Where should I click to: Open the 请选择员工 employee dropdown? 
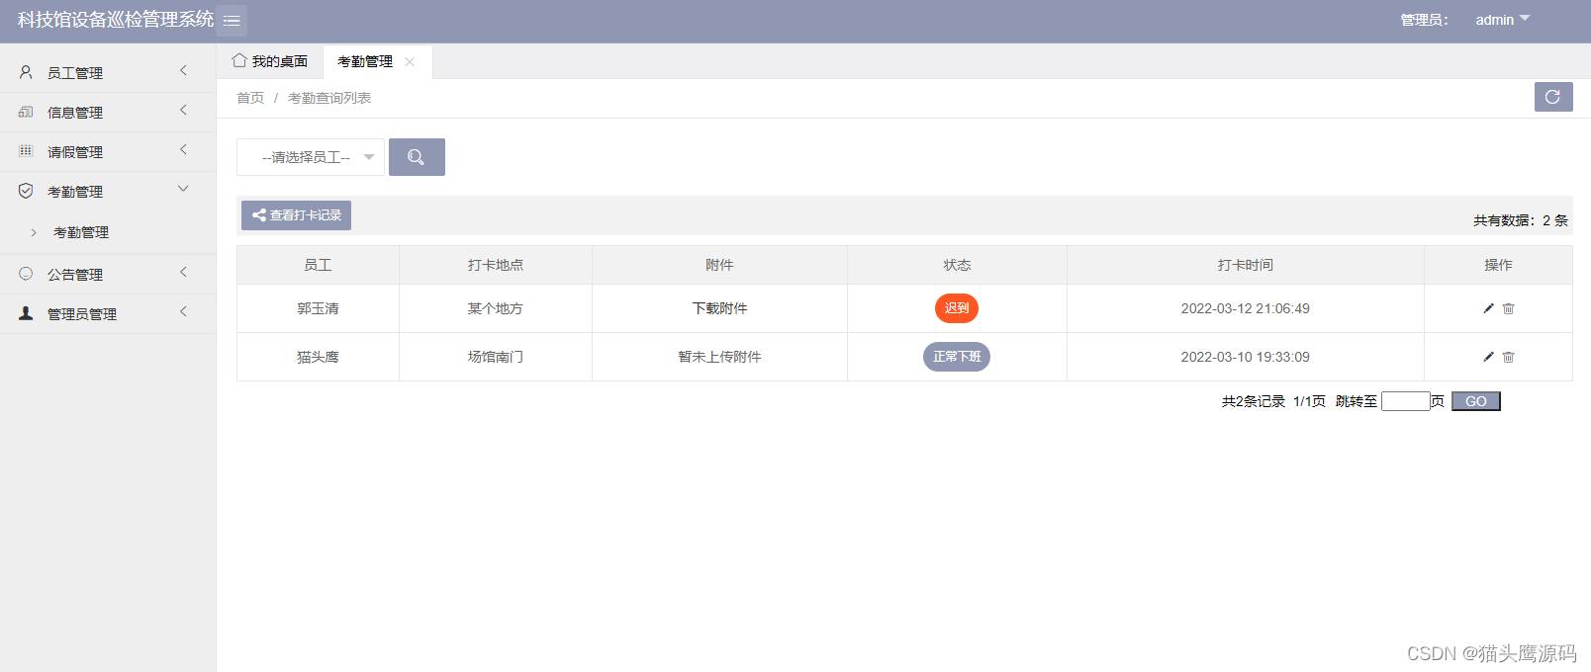tap(310, 157)
